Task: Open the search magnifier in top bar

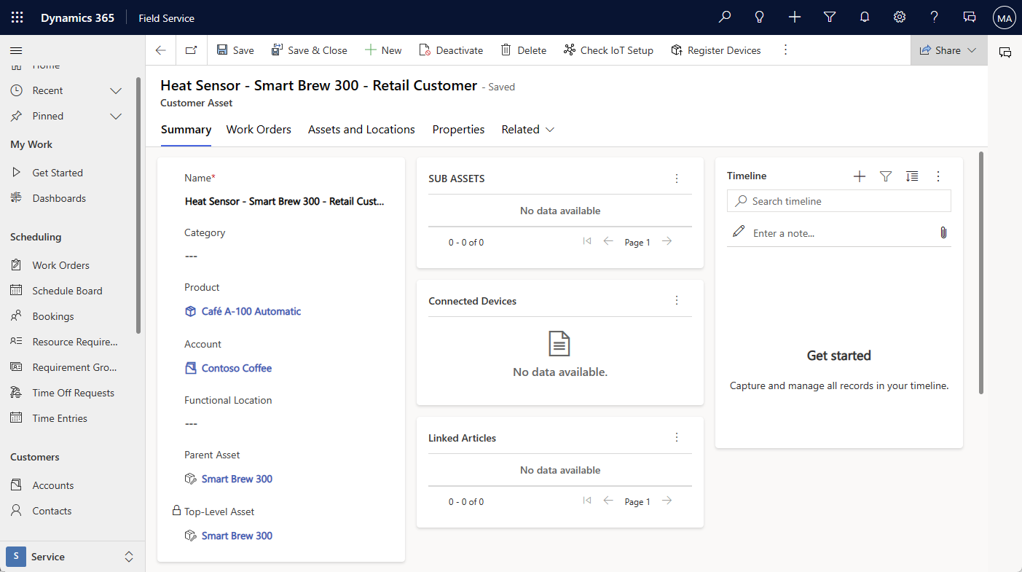Action: pos(725,17)
